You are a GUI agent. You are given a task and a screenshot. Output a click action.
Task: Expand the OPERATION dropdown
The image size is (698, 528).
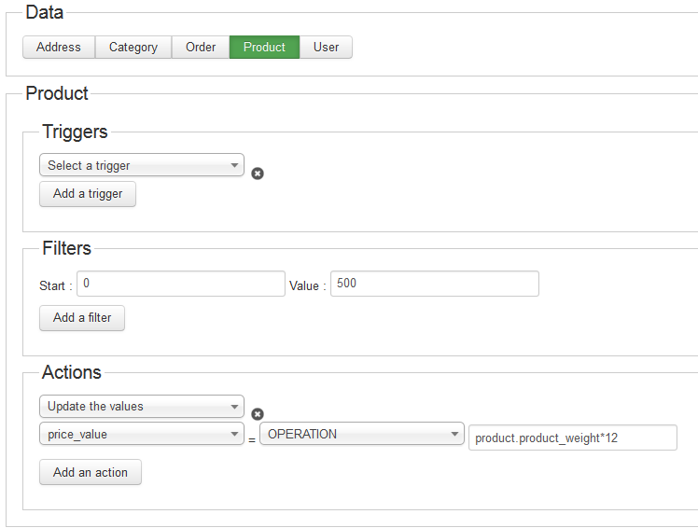click(x=361, y=434)
